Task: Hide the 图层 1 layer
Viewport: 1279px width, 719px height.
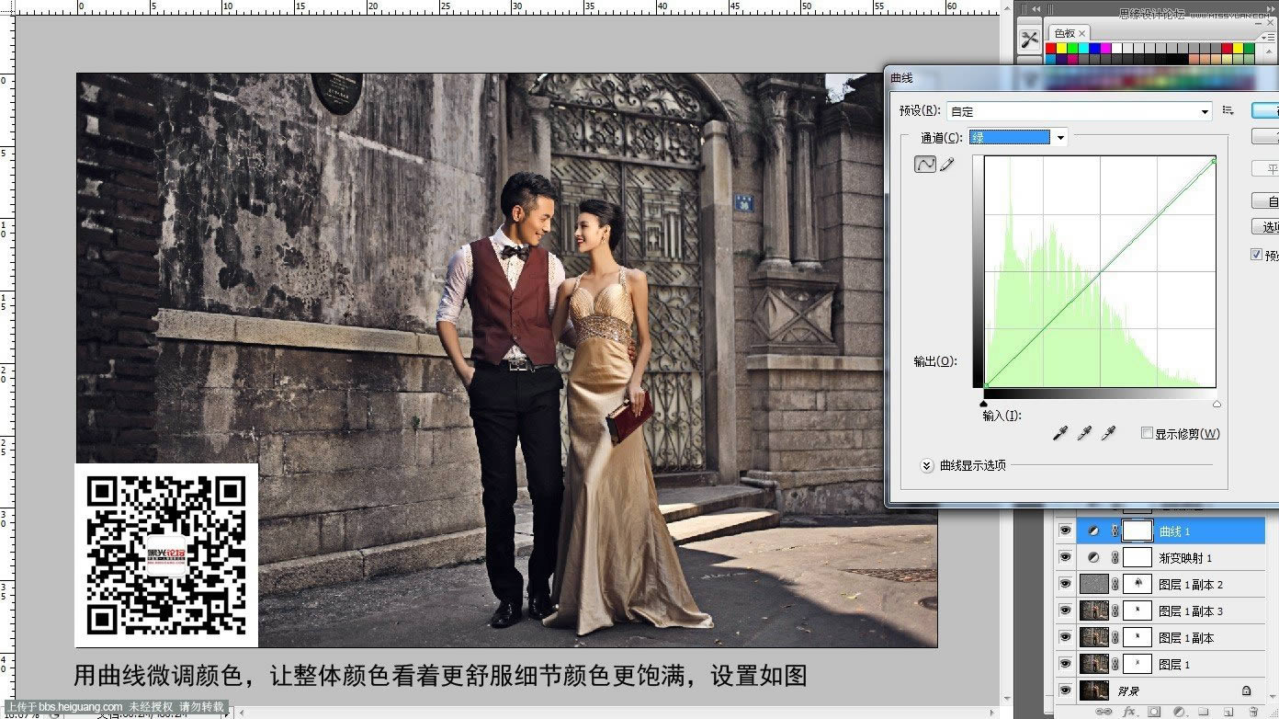Action: [1066, 664]
